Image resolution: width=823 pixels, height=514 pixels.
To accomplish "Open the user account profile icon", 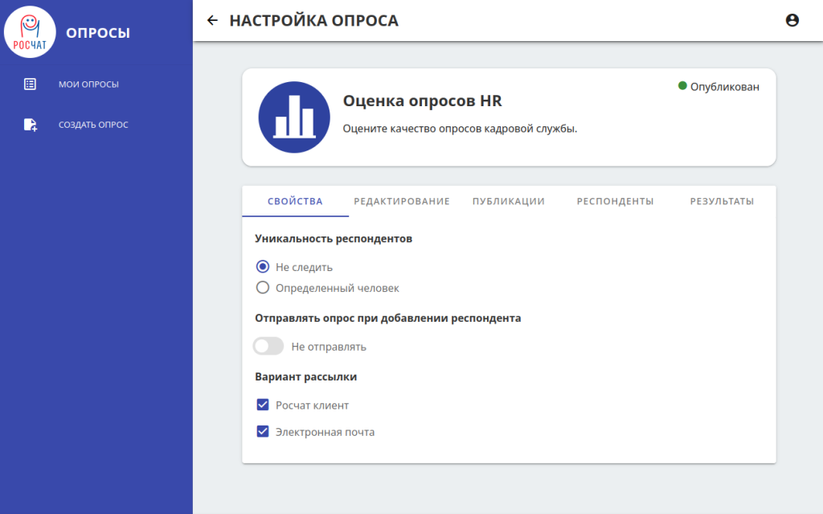I will pos(792,21).
